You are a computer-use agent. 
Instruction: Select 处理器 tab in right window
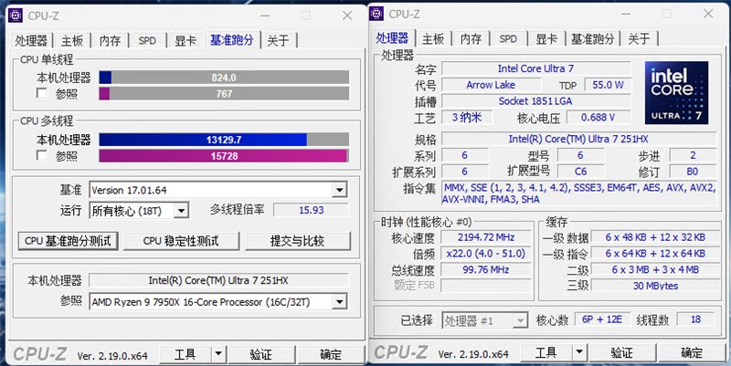click(x=393, y=38)
